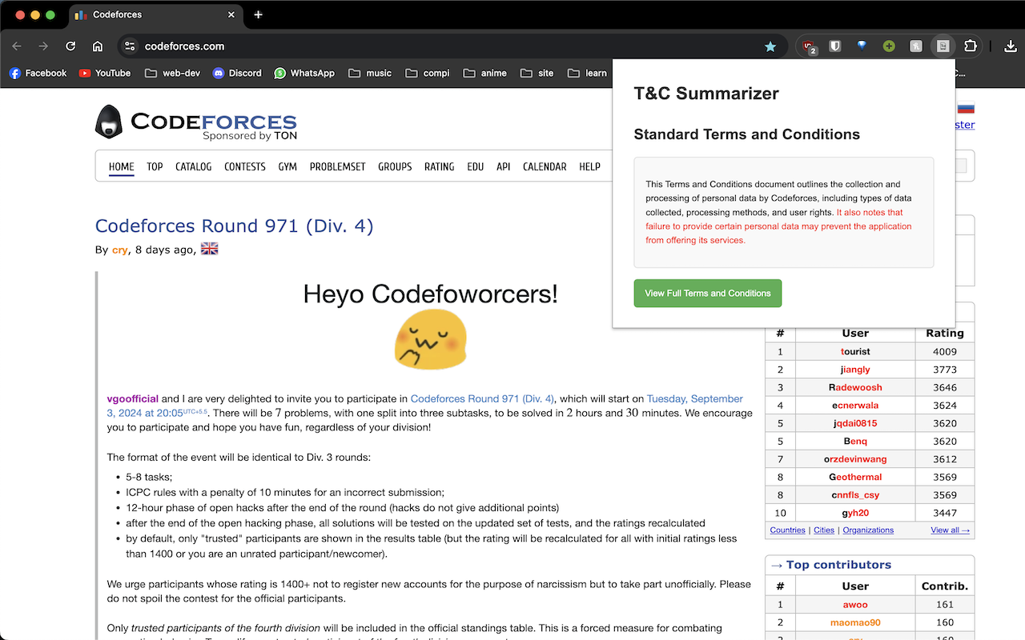Open Codeforces Round 971 (Div. 4) post title
The image size is (1025, 640).
(x=234, y=226)
